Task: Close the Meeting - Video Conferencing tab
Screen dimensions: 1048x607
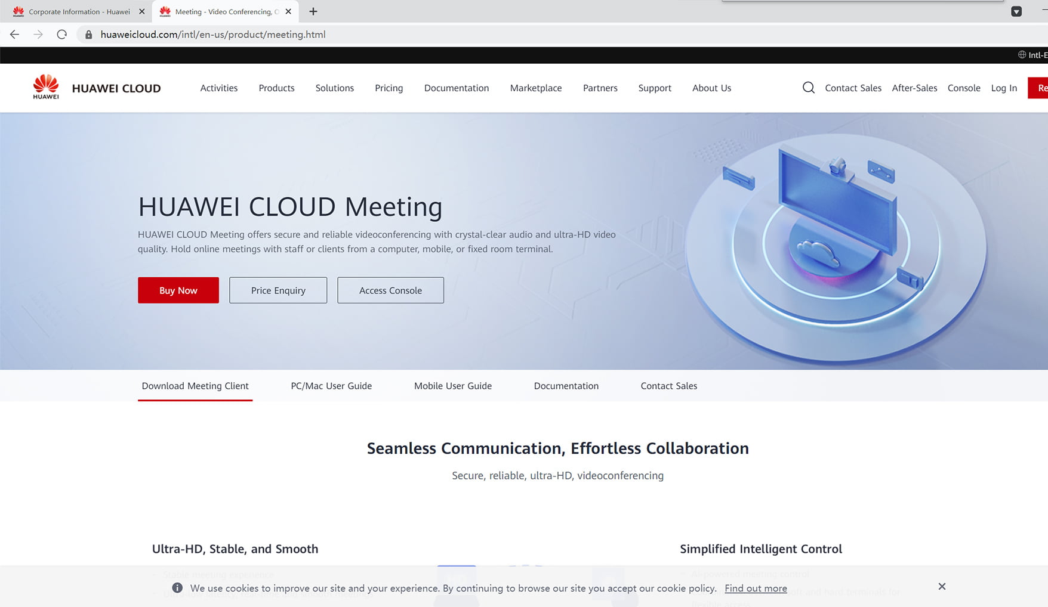Action: 288,11
